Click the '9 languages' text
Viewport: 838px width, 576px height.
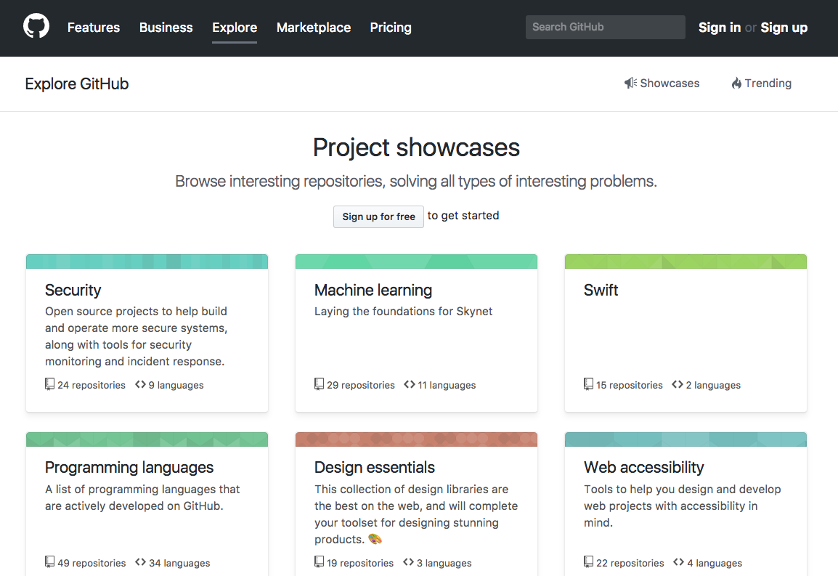pyautogui.click(x=176, y=385)
